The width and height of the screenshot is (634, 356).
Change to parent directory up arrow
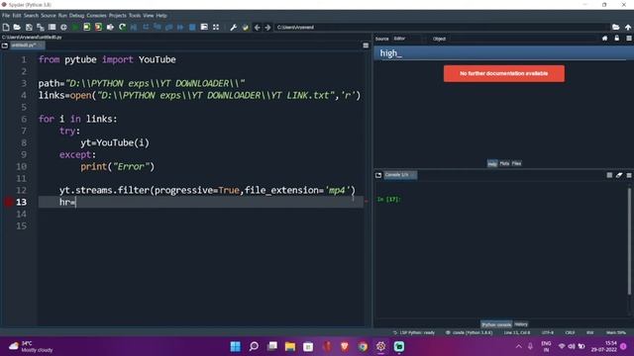(x=628, y=27)
